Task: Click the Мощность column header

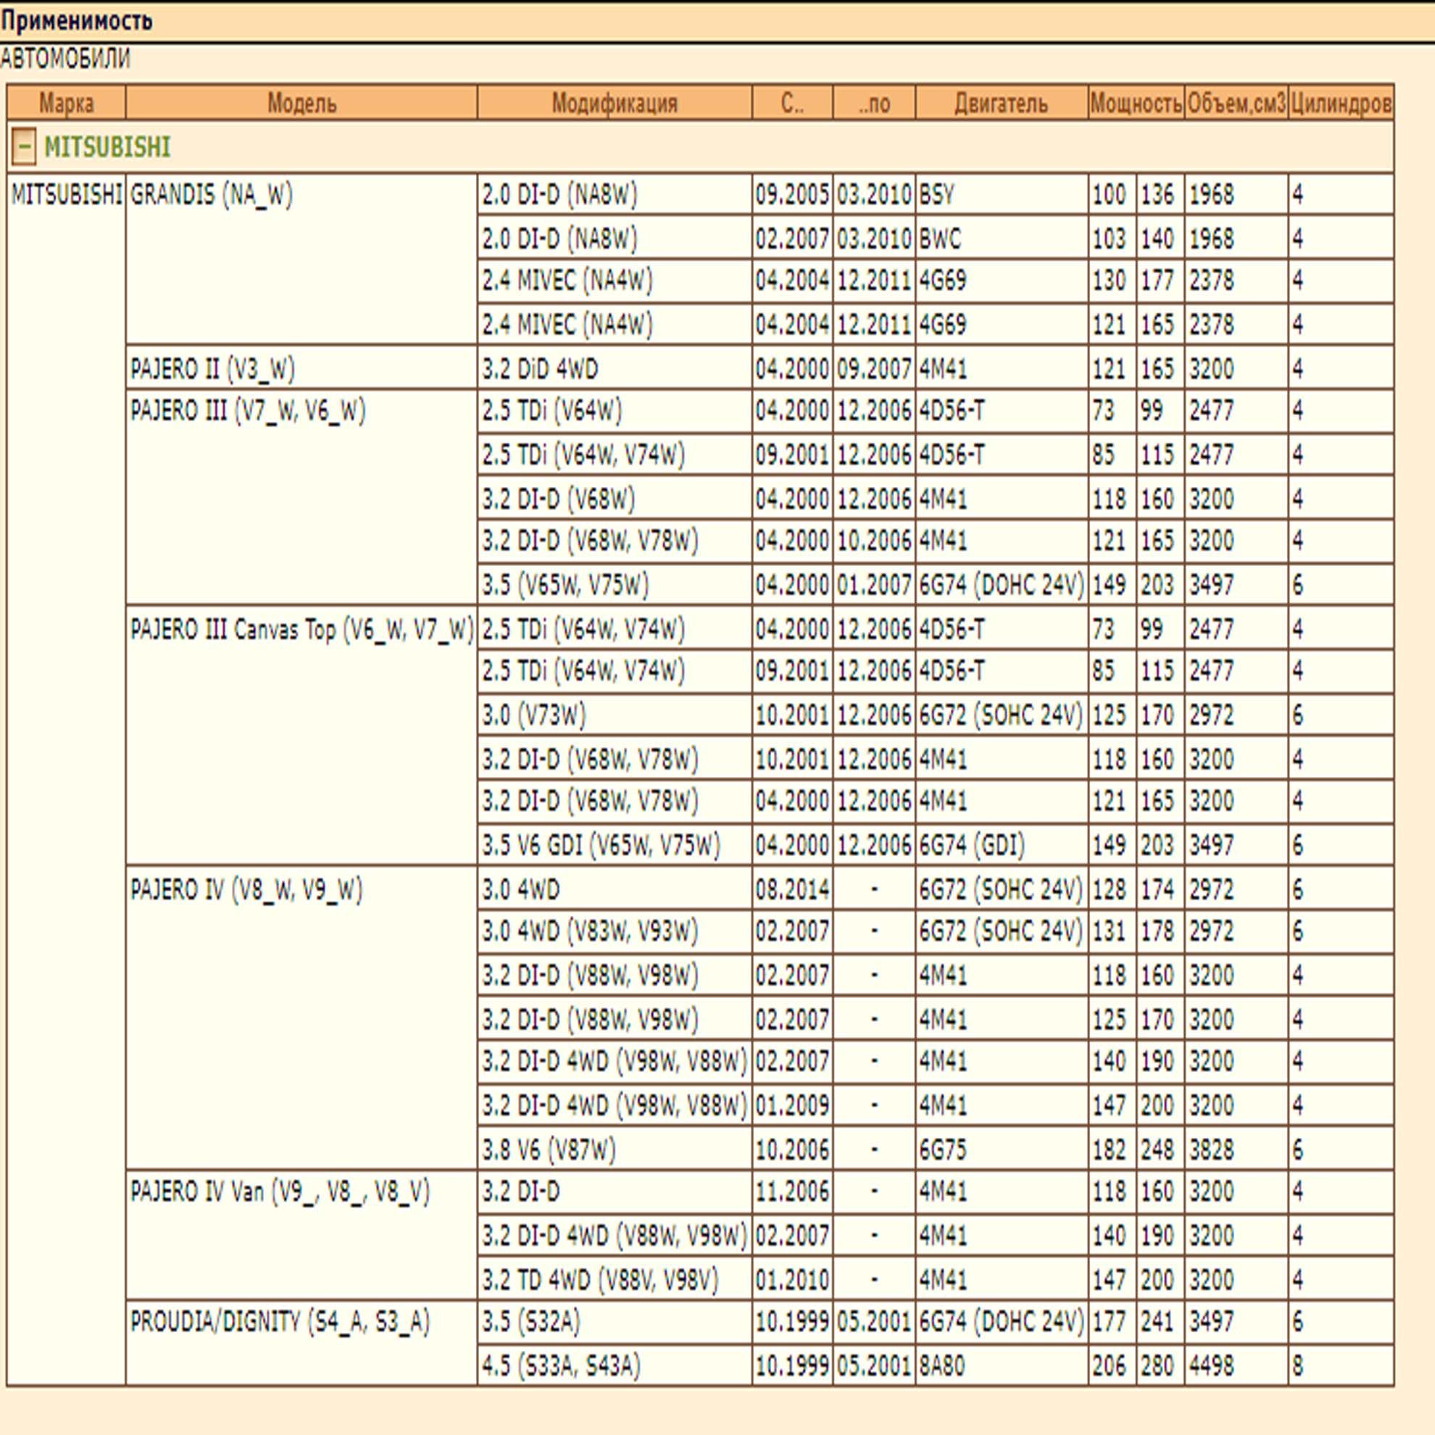Action: (x=1136, y=102)
